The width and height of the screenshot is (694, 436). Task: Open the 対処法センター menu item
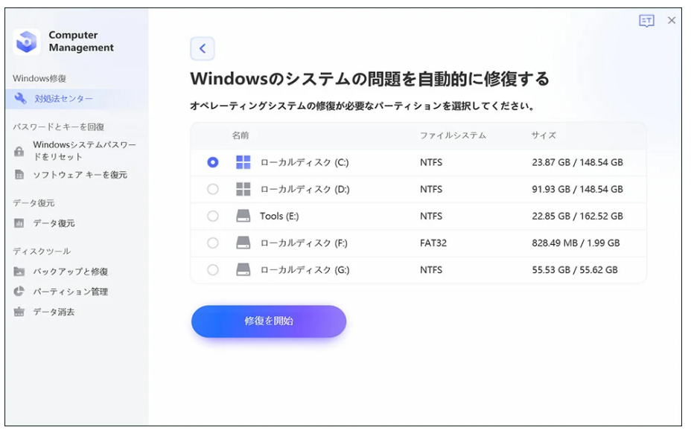(63, 99)
